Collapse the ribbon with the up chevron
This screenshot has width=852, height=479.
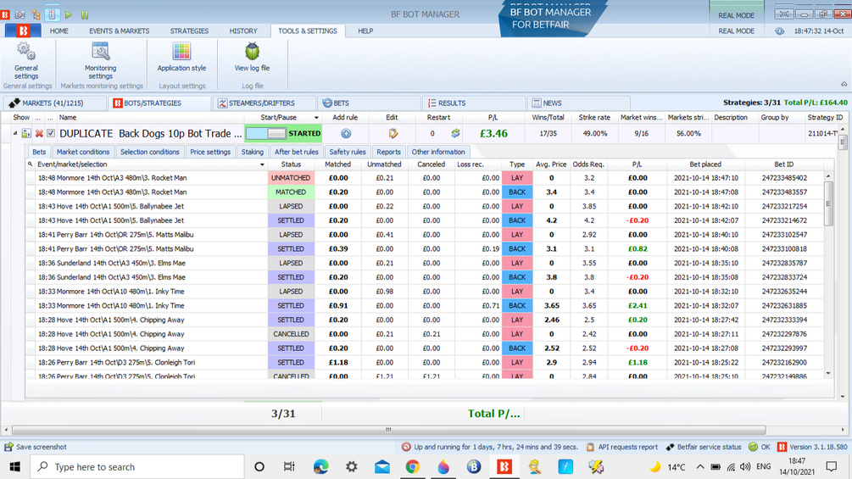pos(844,84)
